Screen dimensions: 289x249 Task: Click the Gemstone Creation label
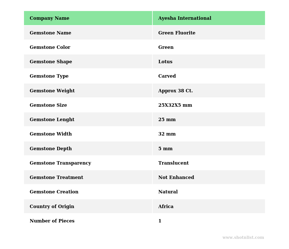pos(54,192)
